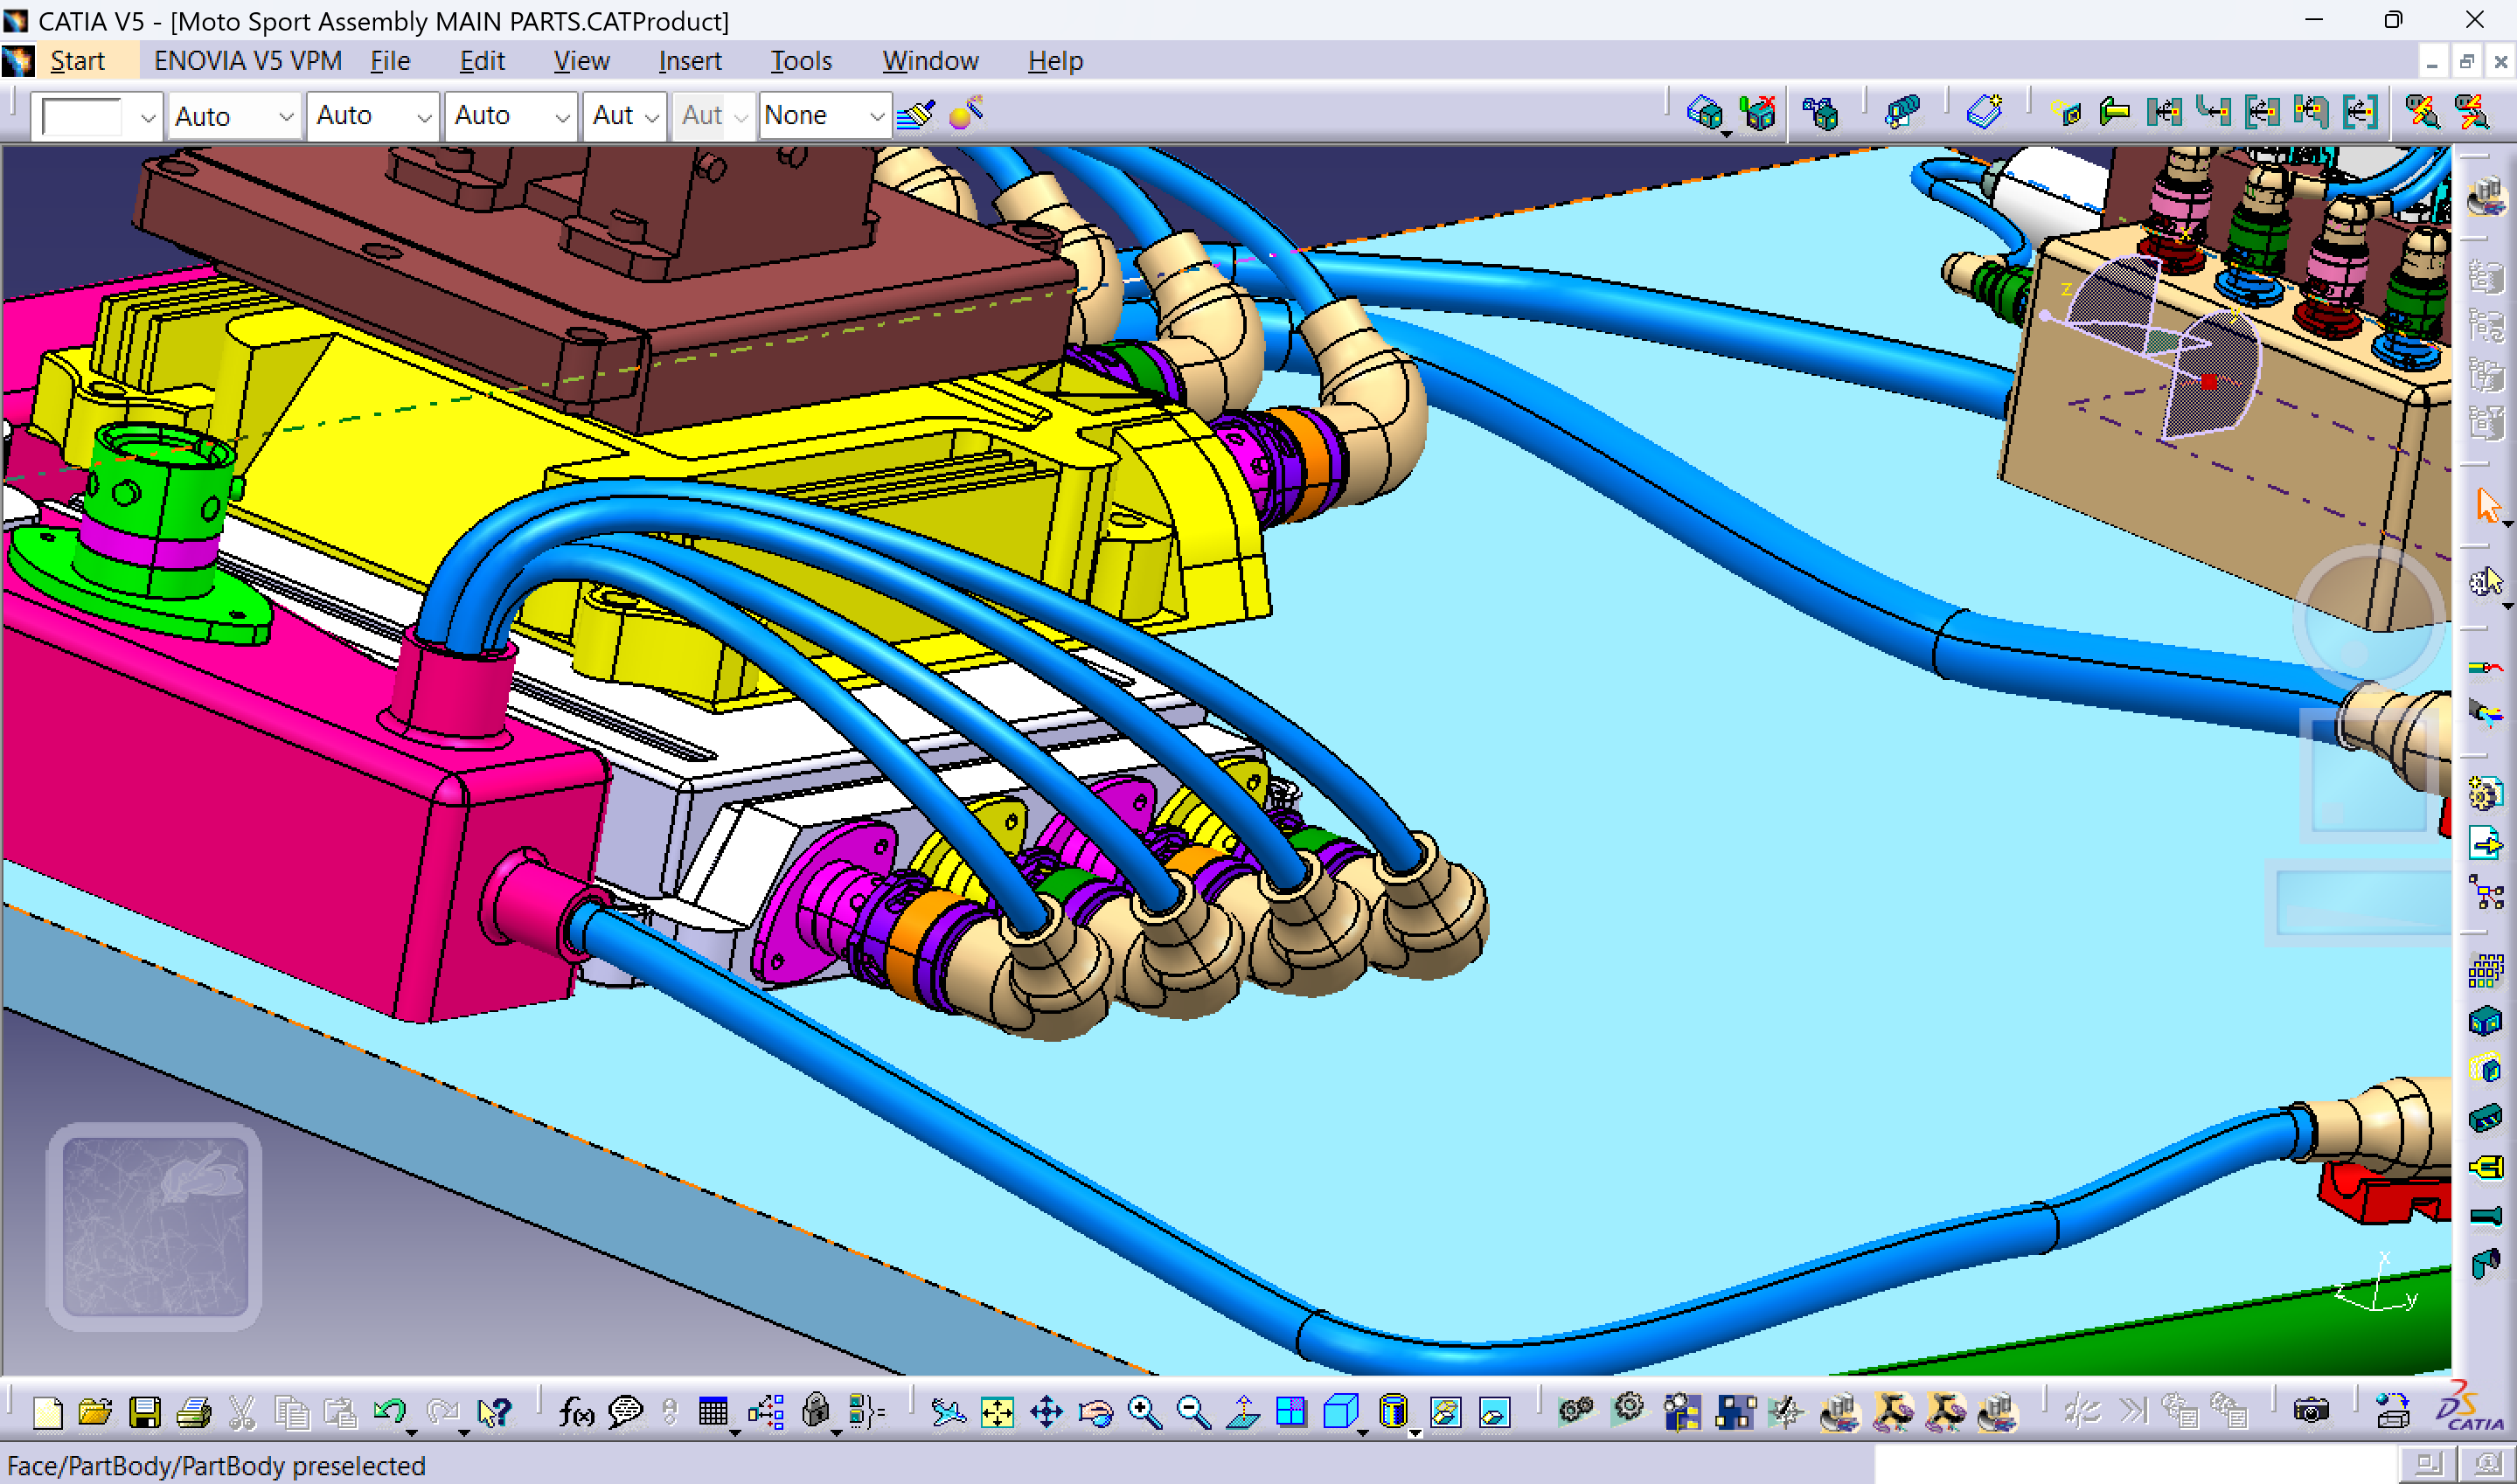Open the Window menu
This screenshot has height=1484, width=2517.
(930, 60)
